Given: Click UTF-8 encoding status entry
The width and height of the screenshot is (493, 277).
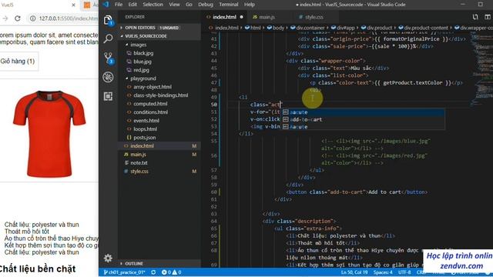Looking at the screenshot, I should point(404,272).
